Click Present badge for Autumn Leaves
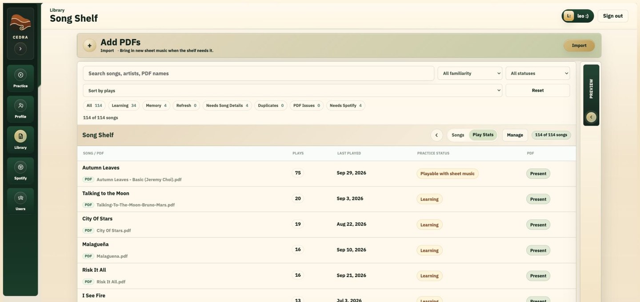The width and height of the screenshot is (640, 302). (x=538, y=174)
